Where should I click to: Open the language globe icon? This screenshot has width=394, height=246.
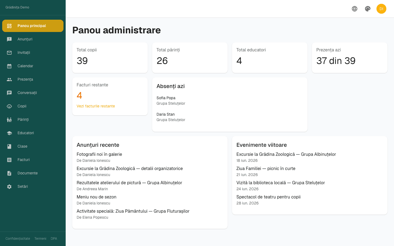[x=355, y=9]
